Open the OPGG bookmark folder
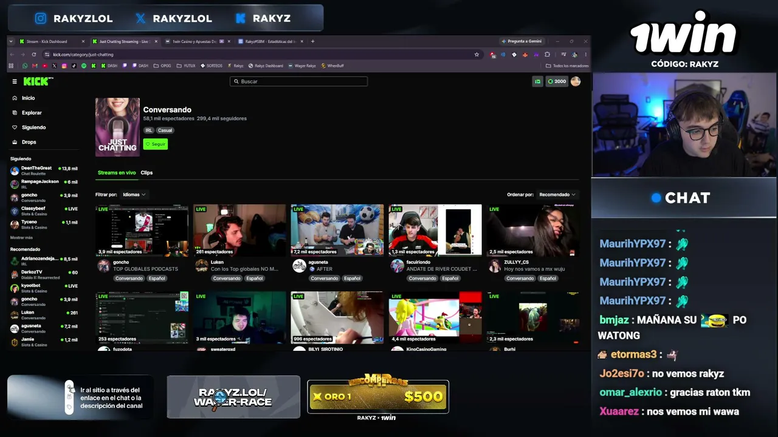This screenshot has height=437, width=778. coord(162,66)
